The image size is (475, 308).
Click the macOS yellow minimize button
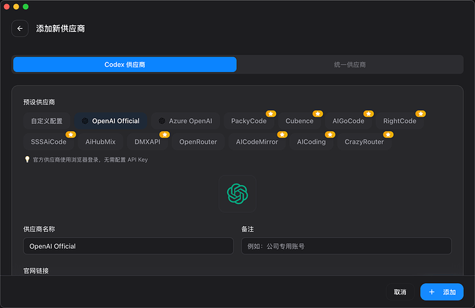(x=16, y=7)
